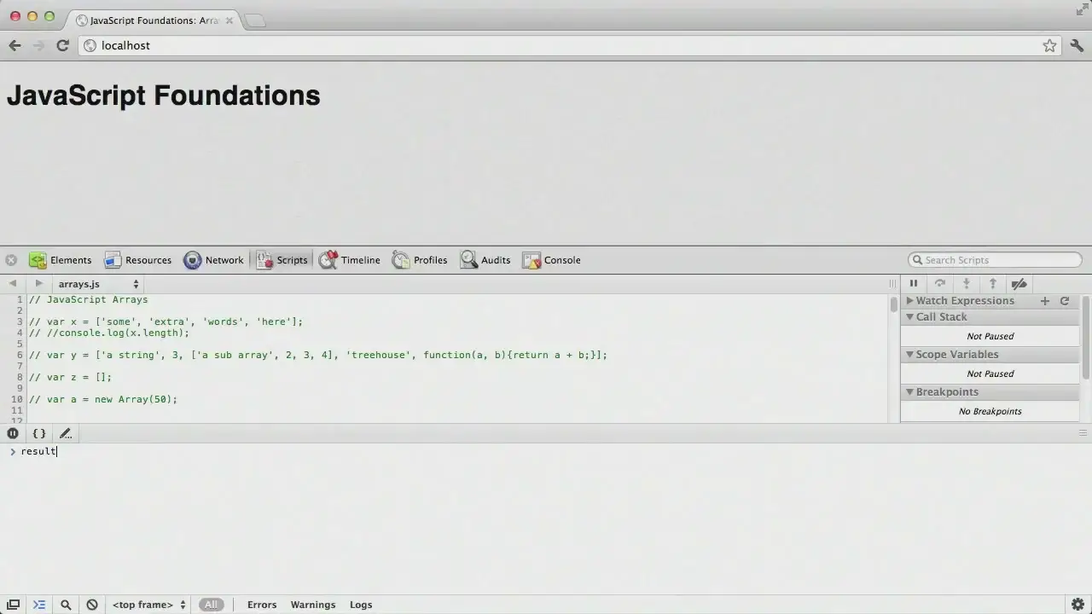
Task: Add a new watch expression
Action: [x=1045, y=301]
